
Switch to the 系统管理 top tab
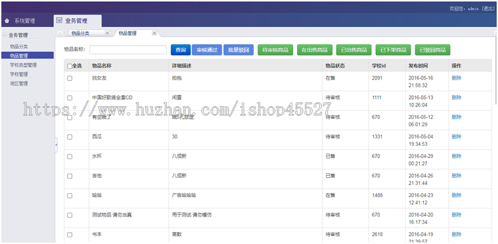point(25,21)
